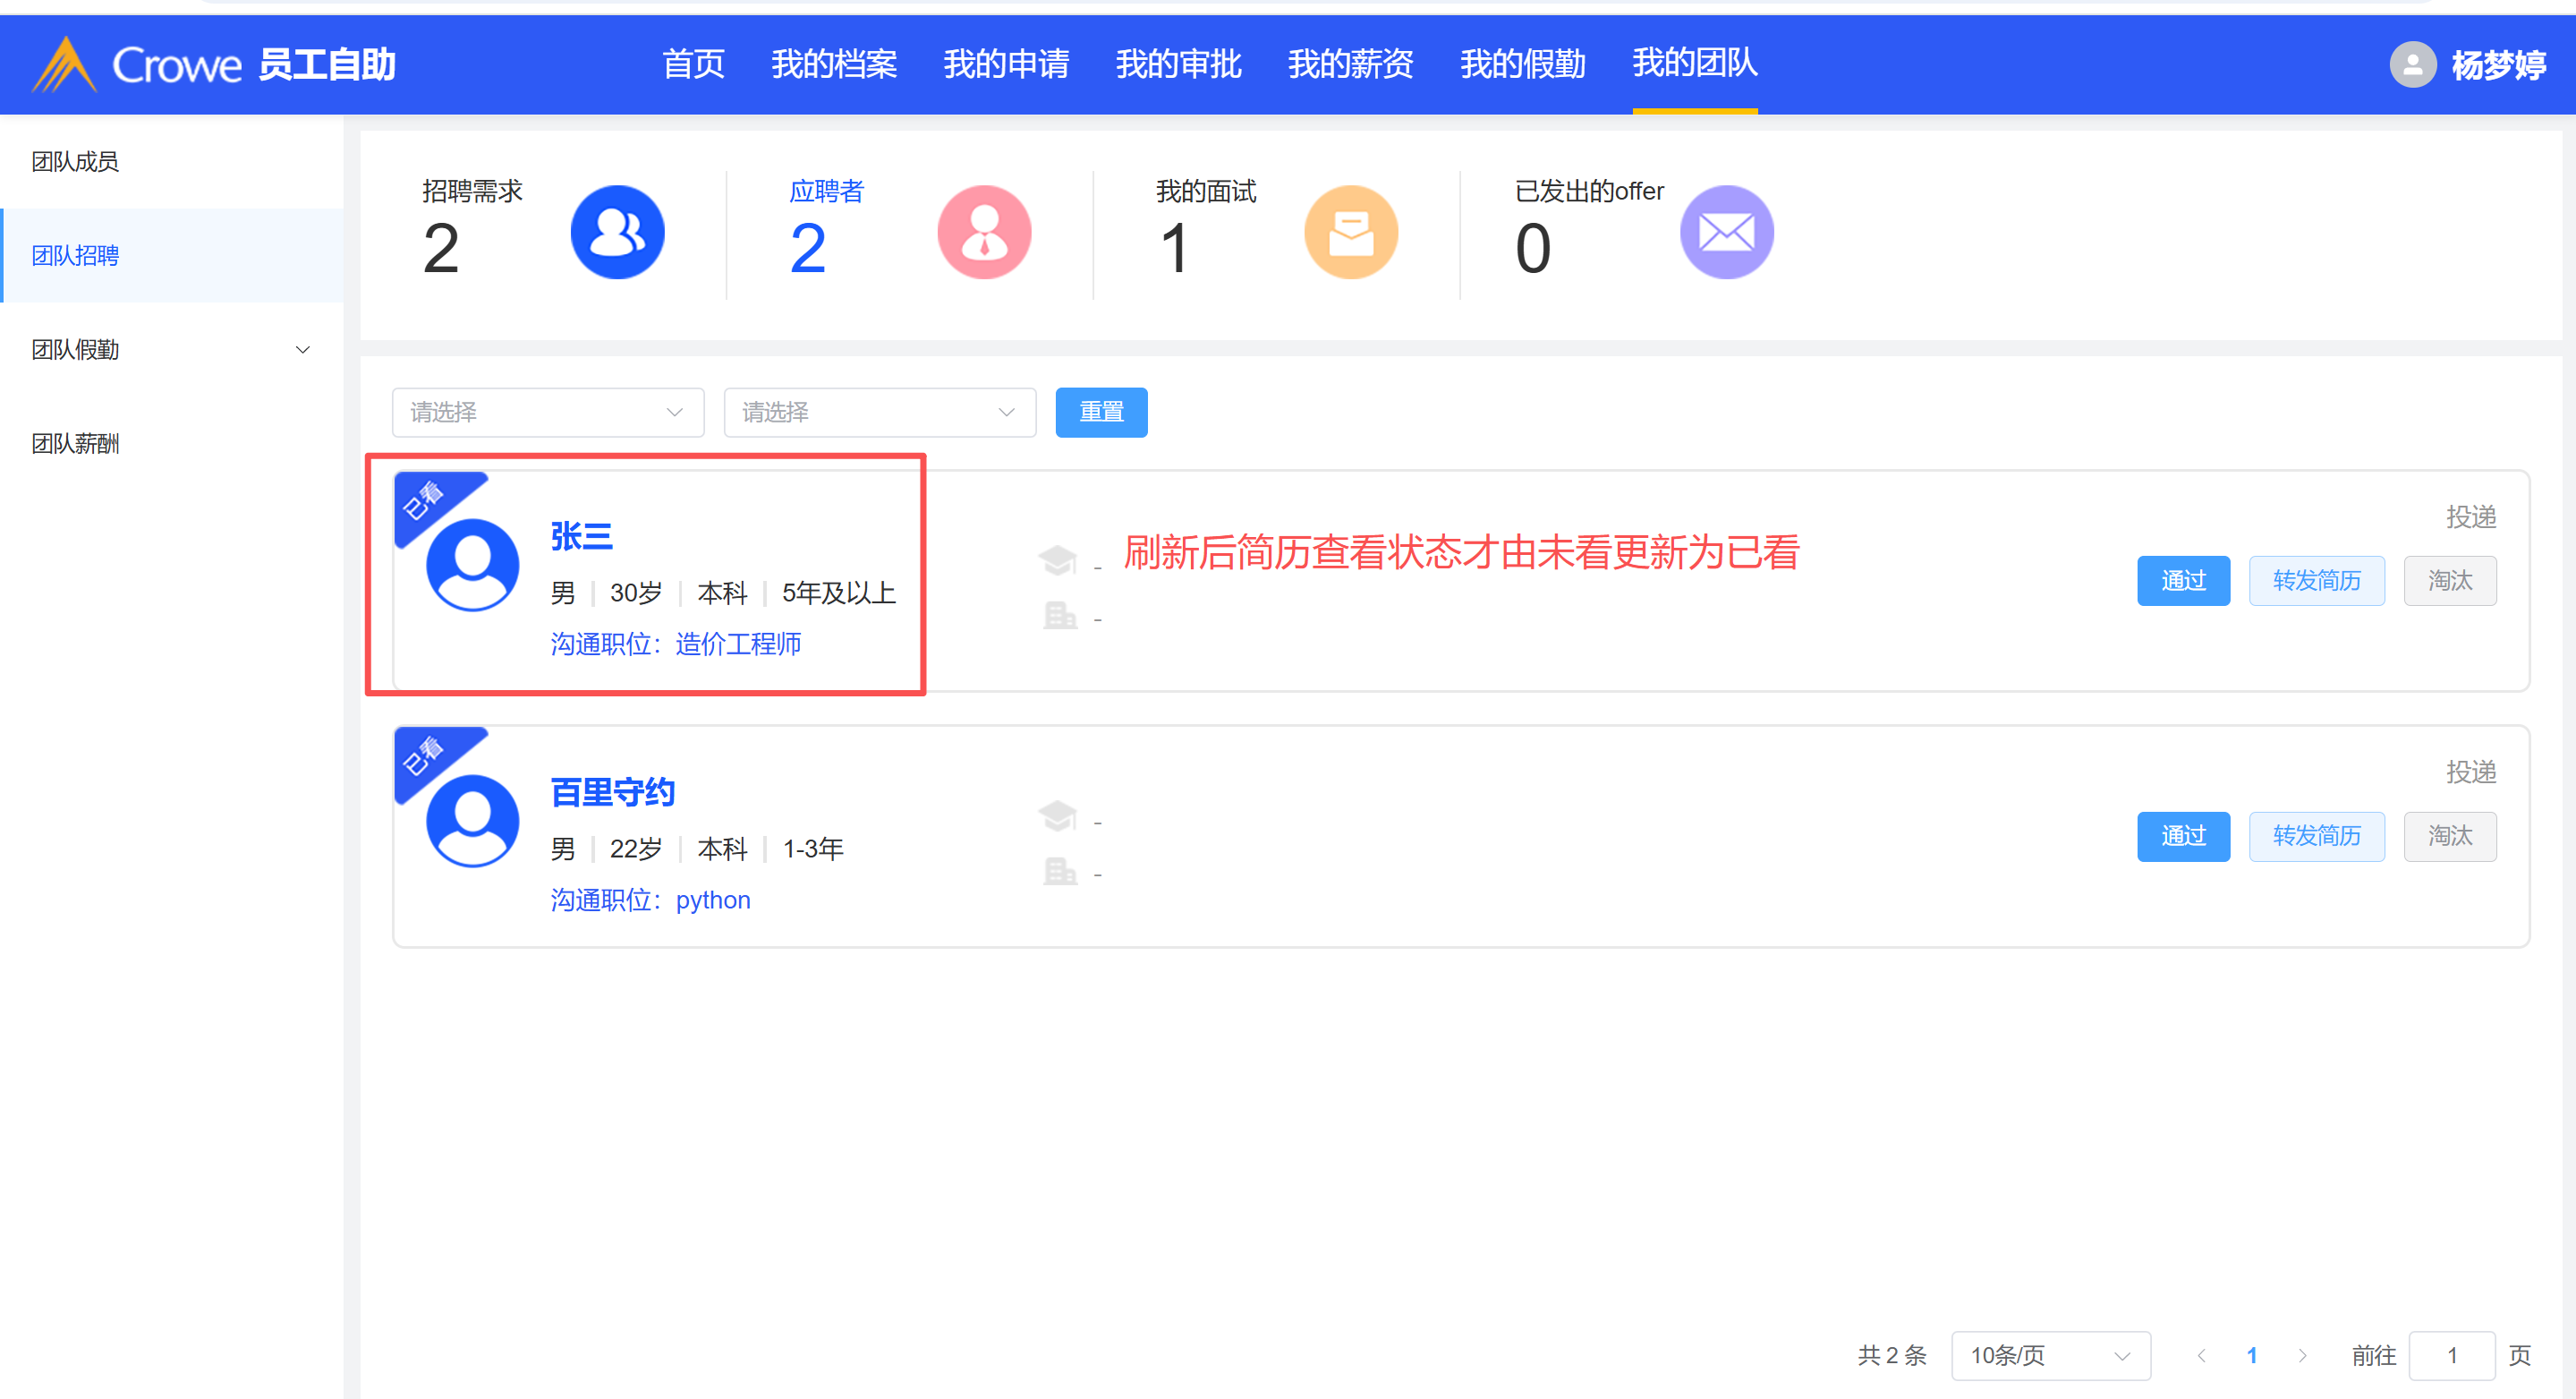This screenshot has height=1399, width=2576.
Task: Click user avatar next to 杨梦婷
Action: pos(2412,65)
